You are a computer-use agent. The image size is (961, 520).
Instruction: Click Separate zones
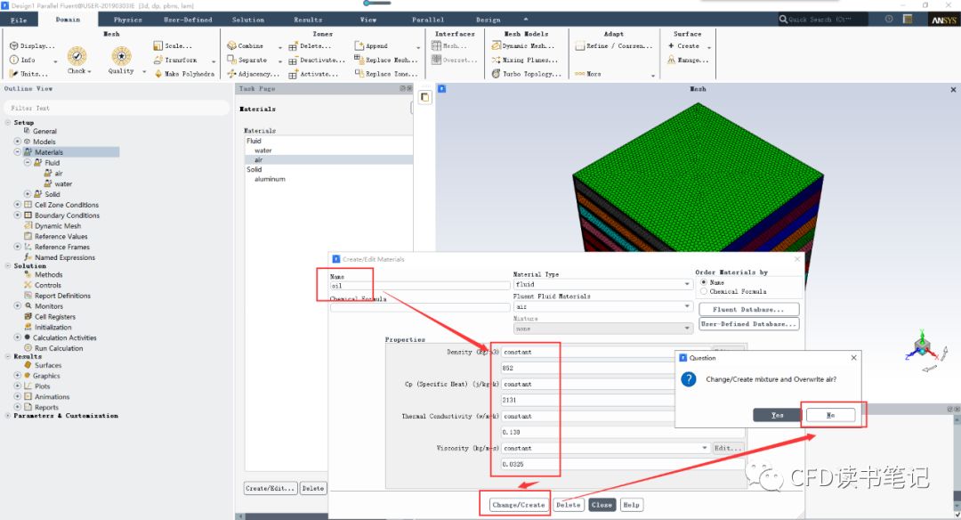point(247,60)
